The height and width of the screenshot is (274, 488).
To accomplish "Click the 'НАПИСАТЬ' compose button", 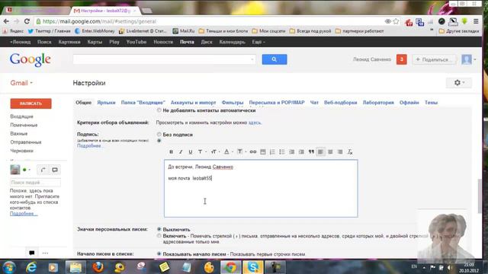I will coord(30,104).
